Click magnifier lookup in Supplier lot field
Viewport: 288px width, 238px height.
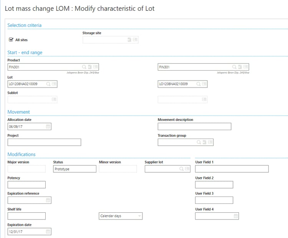pos(181,169)
